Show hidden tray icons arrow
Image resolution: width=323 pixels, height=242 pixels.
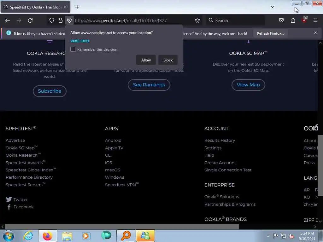pos(268,236)
